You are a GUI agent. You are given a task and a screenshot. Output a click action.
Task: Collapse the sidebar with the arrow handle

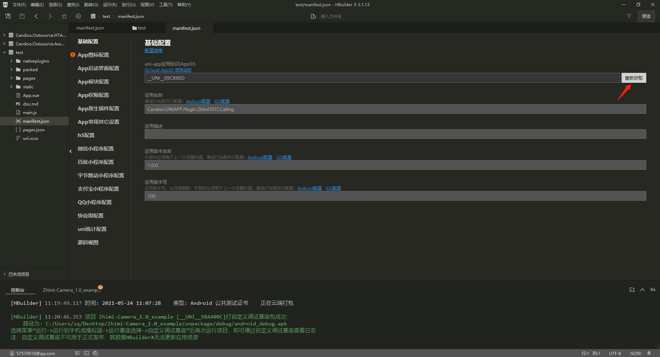pos(70,151)
